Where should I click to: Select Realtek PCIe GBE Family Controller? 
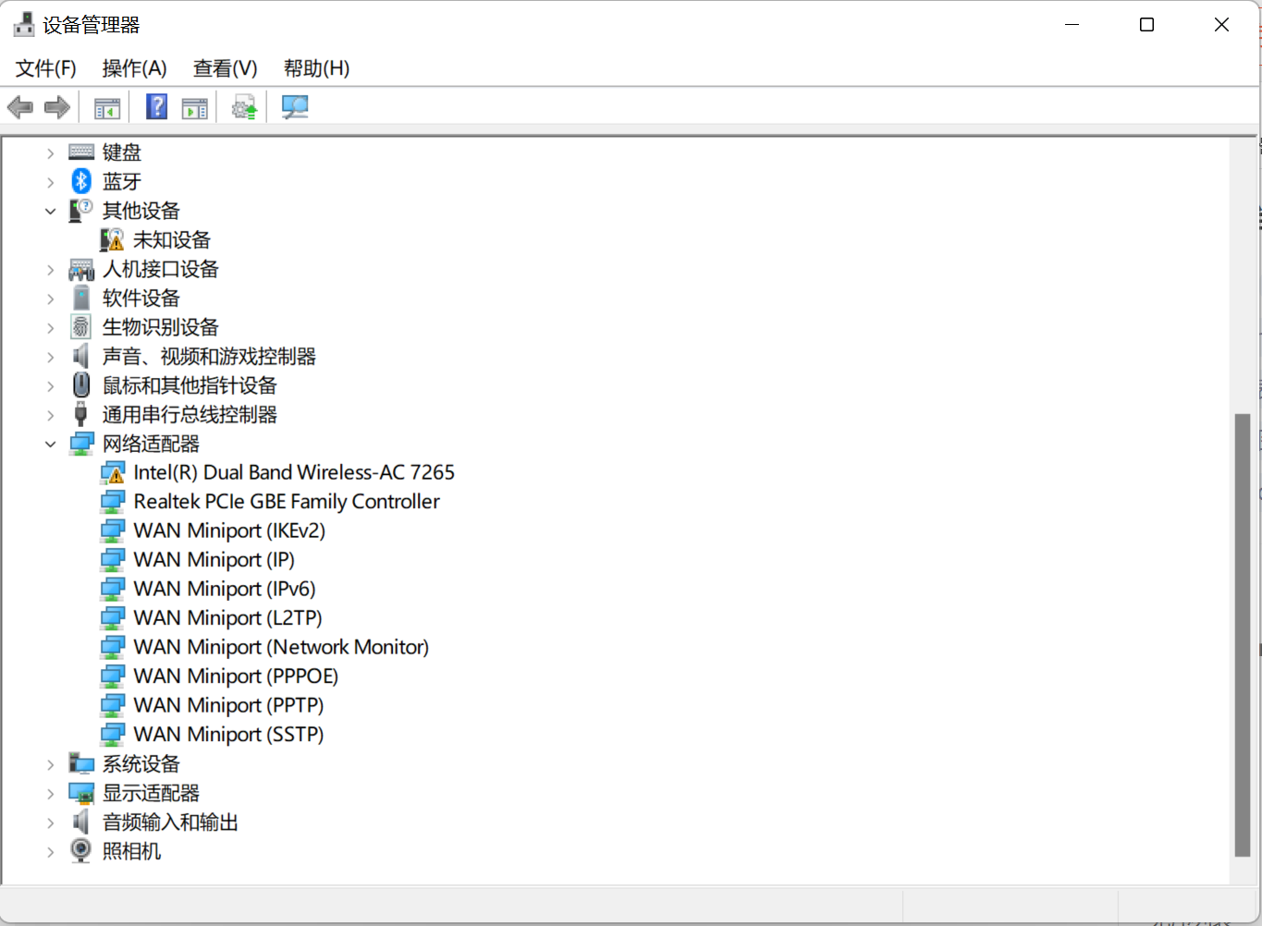coord(287,502)
